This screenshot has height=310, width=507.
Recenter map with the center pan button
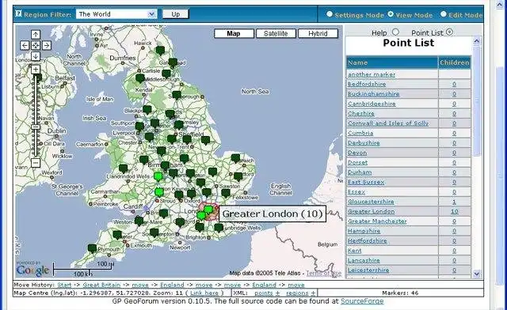[36, 45]
